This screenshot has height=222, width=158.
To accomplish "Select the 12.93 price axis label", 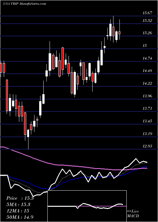I will [x=147, y=146].
